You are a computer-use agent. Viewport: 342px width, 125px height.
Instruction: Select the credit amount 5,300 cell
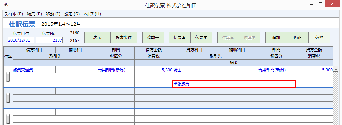(314, 70)
